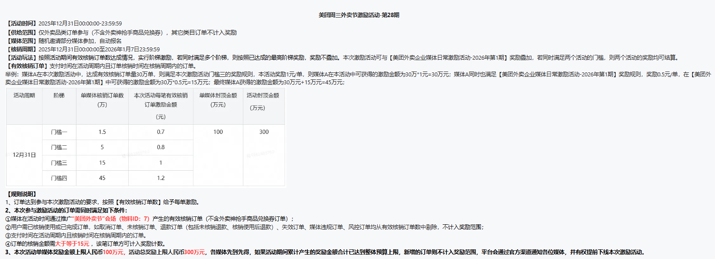Image resolution: width=715 pixels, height=259 pixels.
Task: Click the 【规则说明】 heading
Action: (22, 194)
